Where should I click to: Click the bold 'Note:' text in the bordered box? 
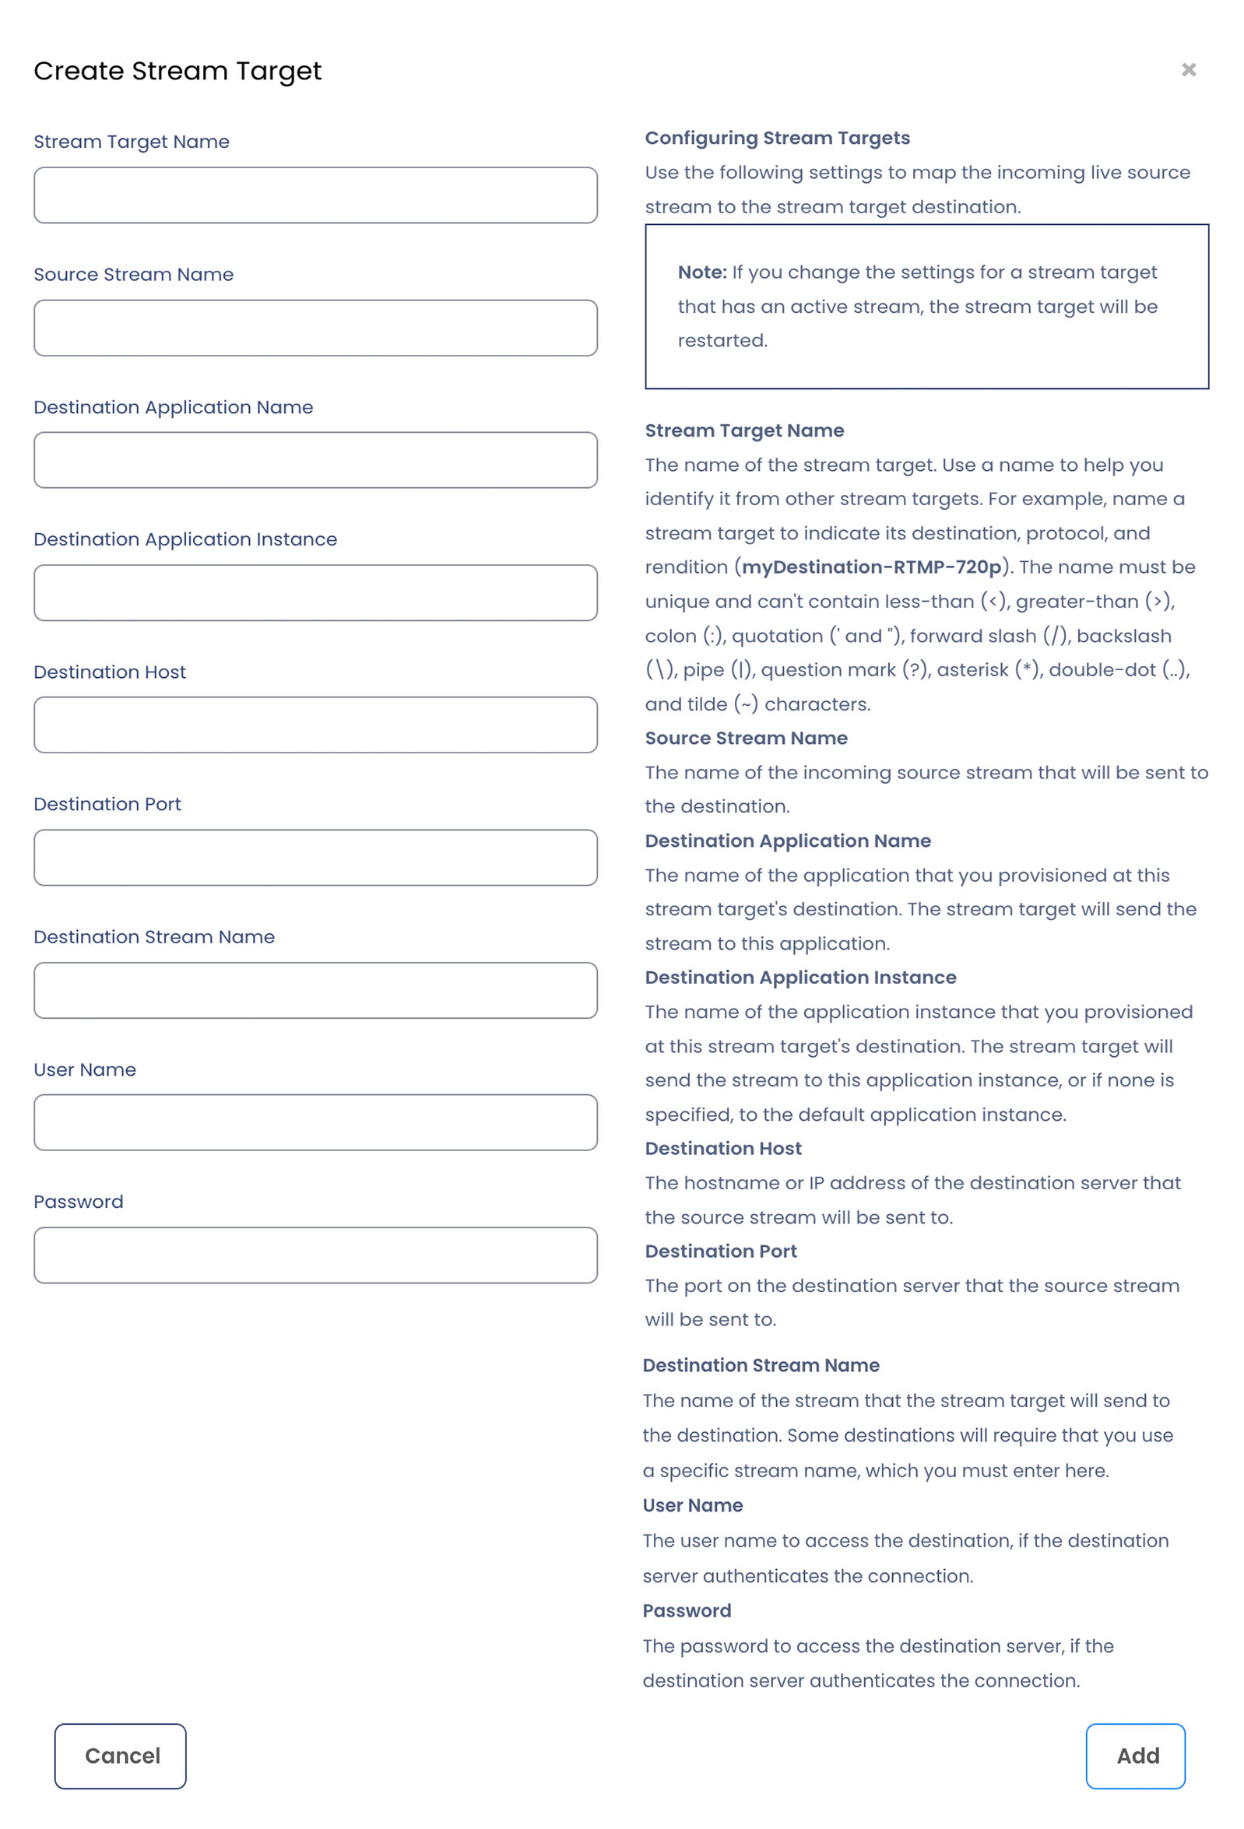[701, 272]
